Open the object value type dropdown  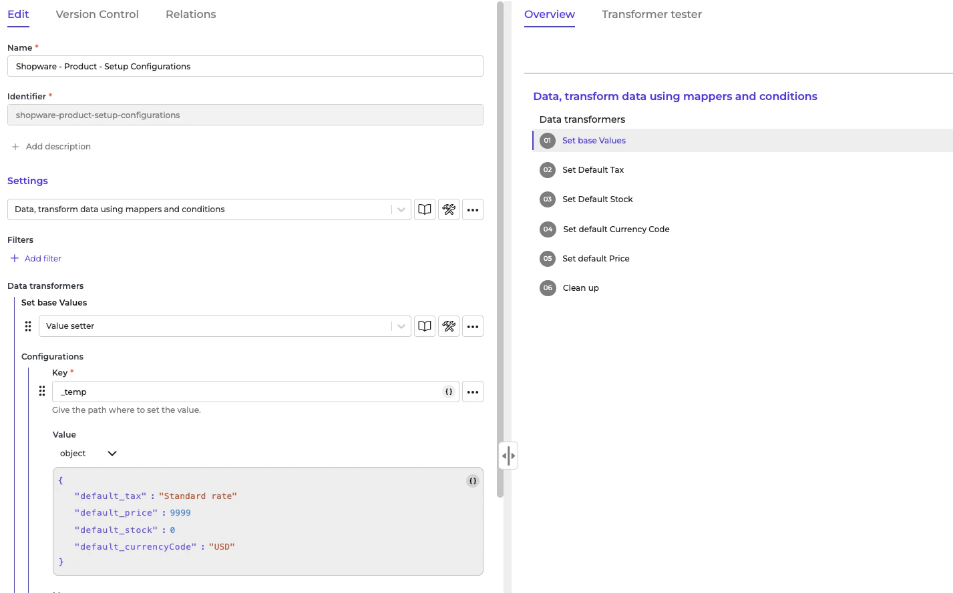[88, 454]
